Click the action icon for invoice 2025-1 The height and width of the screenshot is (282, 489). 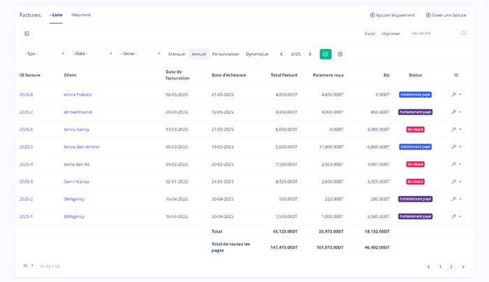[454, 216]
